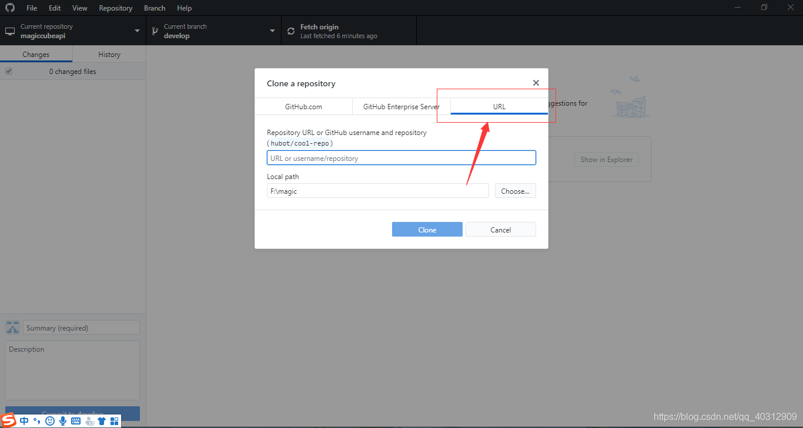Focus the repository URL input field

pos(401,158)
